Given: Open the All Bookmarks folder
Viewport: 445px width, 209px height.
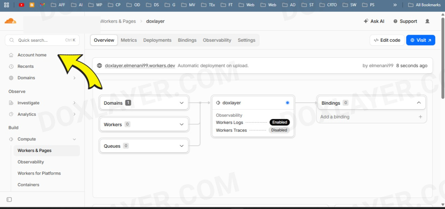Looking at the screenshot, I should [424, 5].
